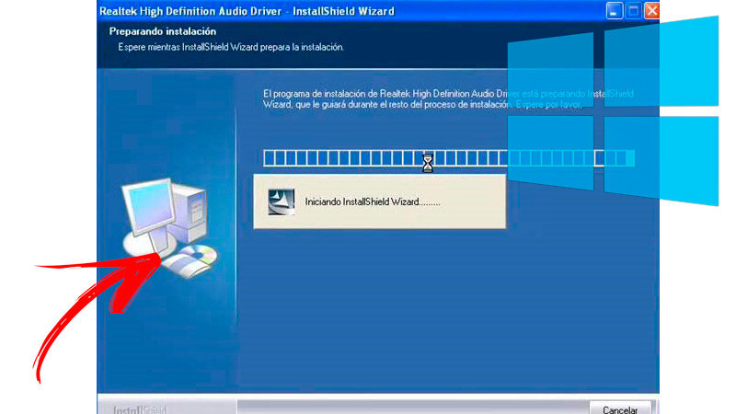Click the InstallShield brand label at bottom

tap(140, 409)
